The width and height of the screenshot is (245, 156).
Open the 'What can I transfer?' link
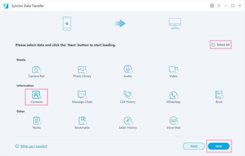(x=34, y=146)
